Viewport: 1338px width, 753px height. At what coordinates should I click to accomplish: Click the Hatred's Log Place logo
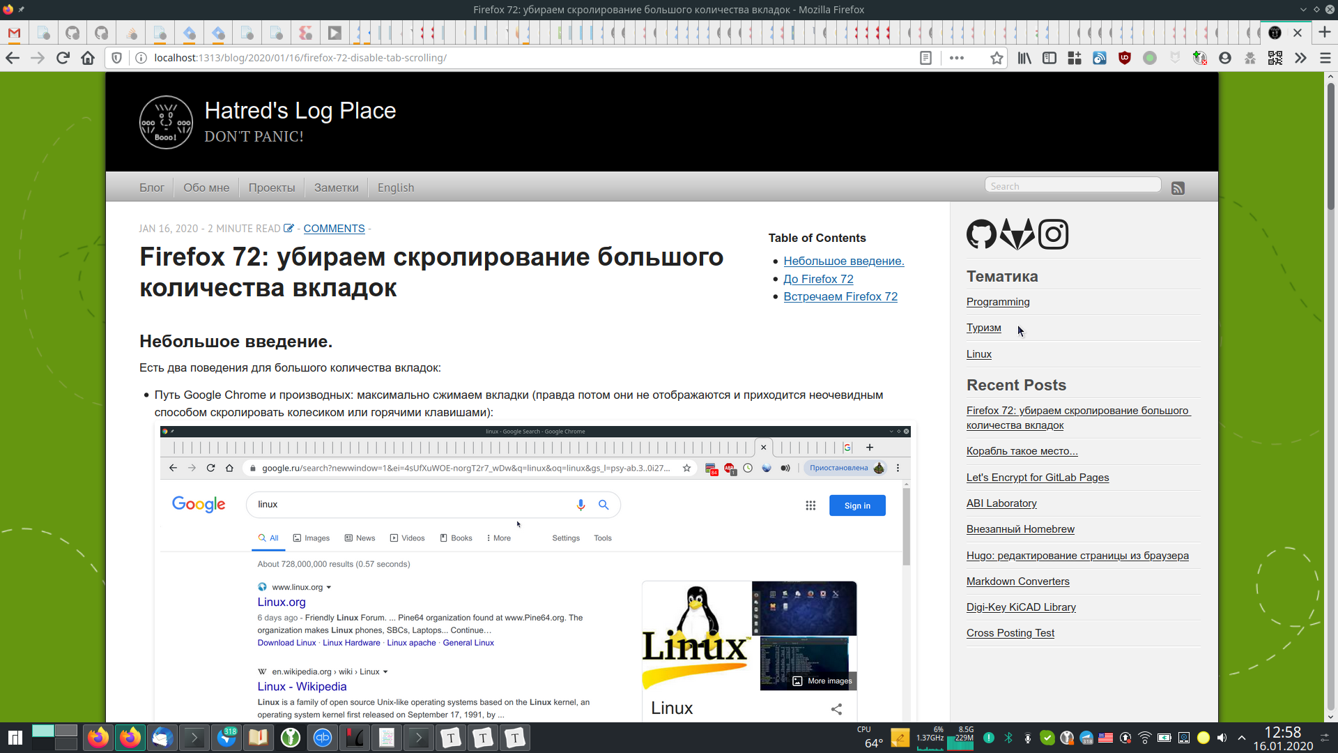[166, 122]
